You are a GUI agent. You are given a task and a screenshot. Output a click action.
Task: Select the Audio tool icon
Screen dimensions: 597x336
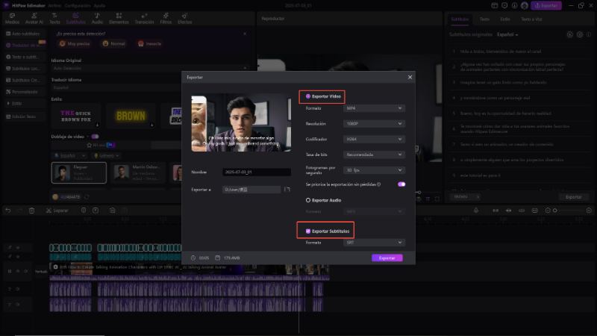(x=97, y=18)
